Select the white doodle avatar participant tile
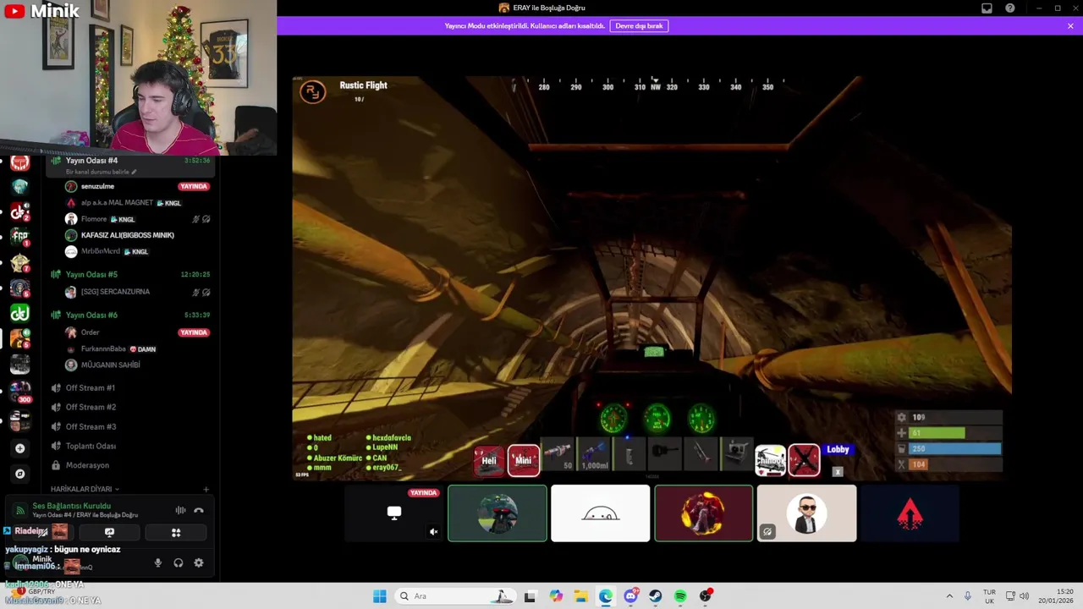 coord(601,513)
